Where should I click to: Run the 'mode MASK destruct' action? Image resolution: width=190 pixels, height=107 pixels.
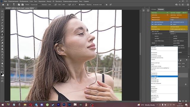tap(179, 41)
